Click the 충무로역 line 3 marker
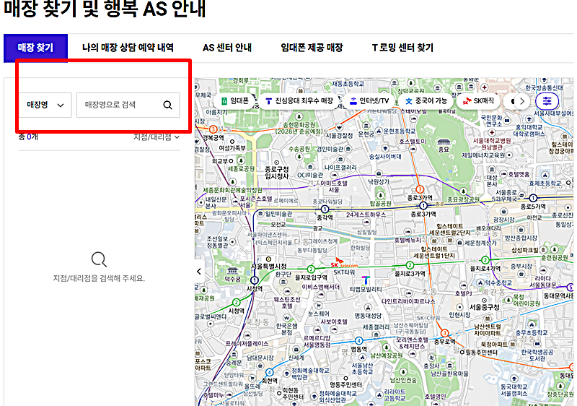 [x=444, y=334]
